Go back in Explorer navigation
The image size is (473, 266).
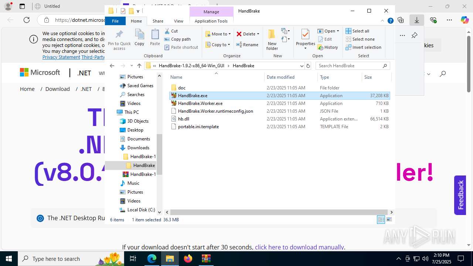coord(112,66)
